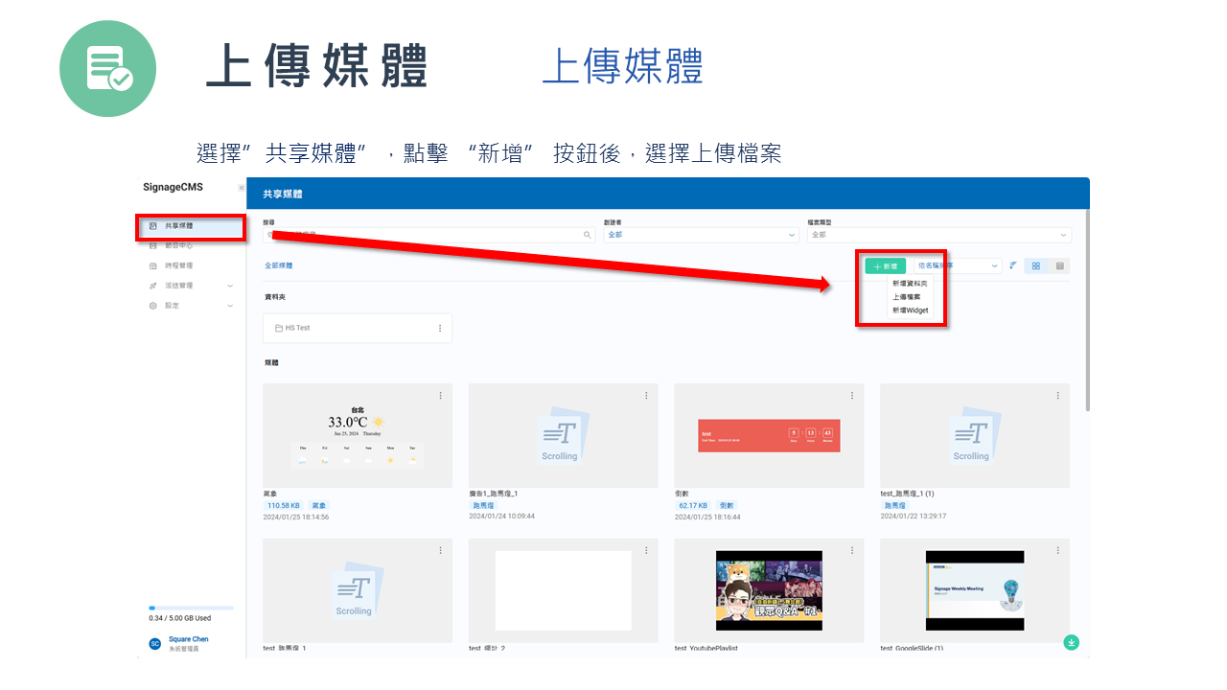1227x690 pixels.
Task: Open the 依名稱排序 sort dropdown
Action: [x=959, y=265]
